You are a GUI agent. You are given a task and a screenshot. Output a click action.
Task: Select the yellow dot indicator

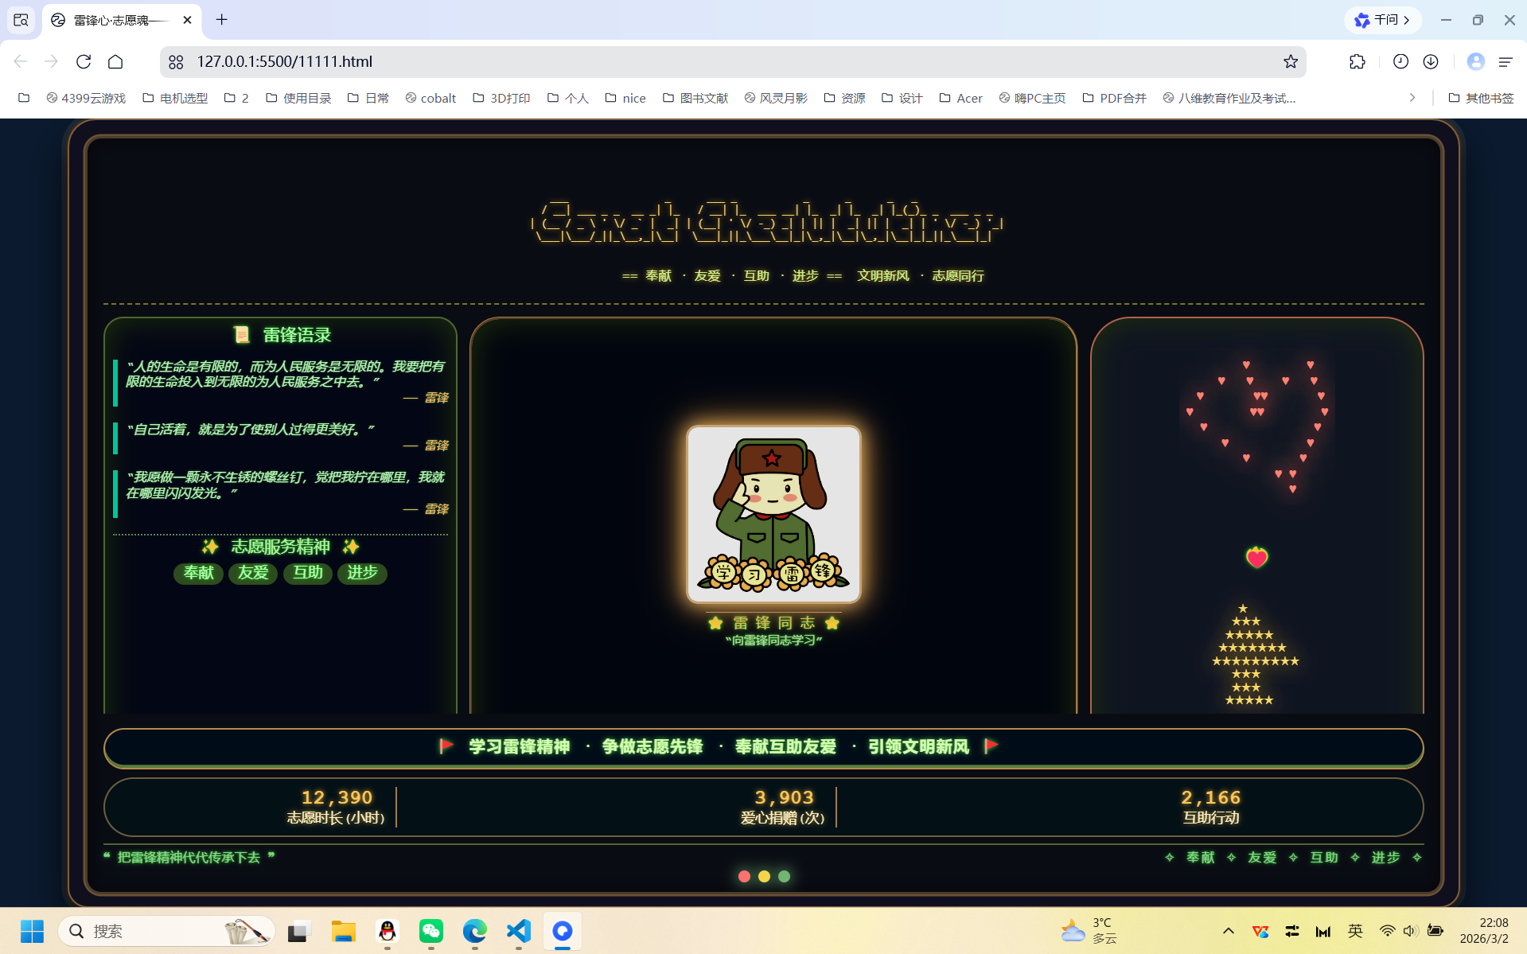coord(764,876)
